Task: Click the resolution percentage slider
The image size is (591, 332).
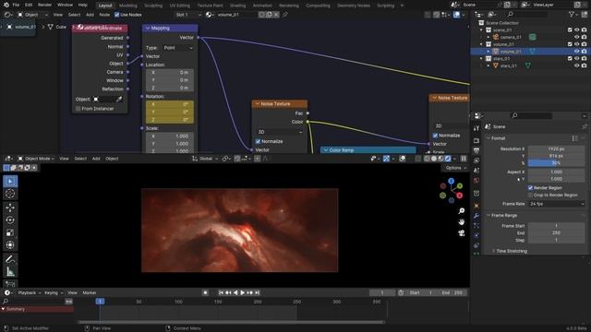Action: [556, 163]
